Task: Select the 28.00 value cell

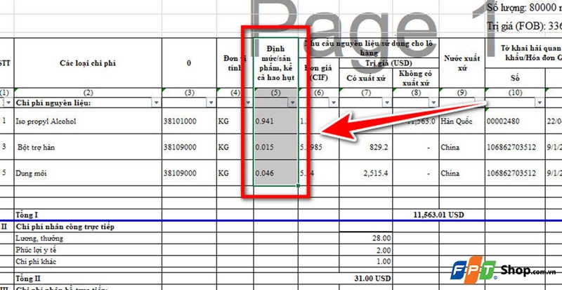Action: click(365, 238)
